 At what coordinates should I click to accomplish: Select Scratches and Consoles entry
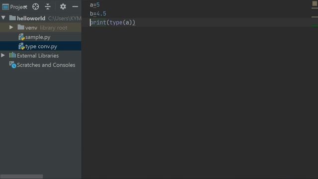(46, 65)
